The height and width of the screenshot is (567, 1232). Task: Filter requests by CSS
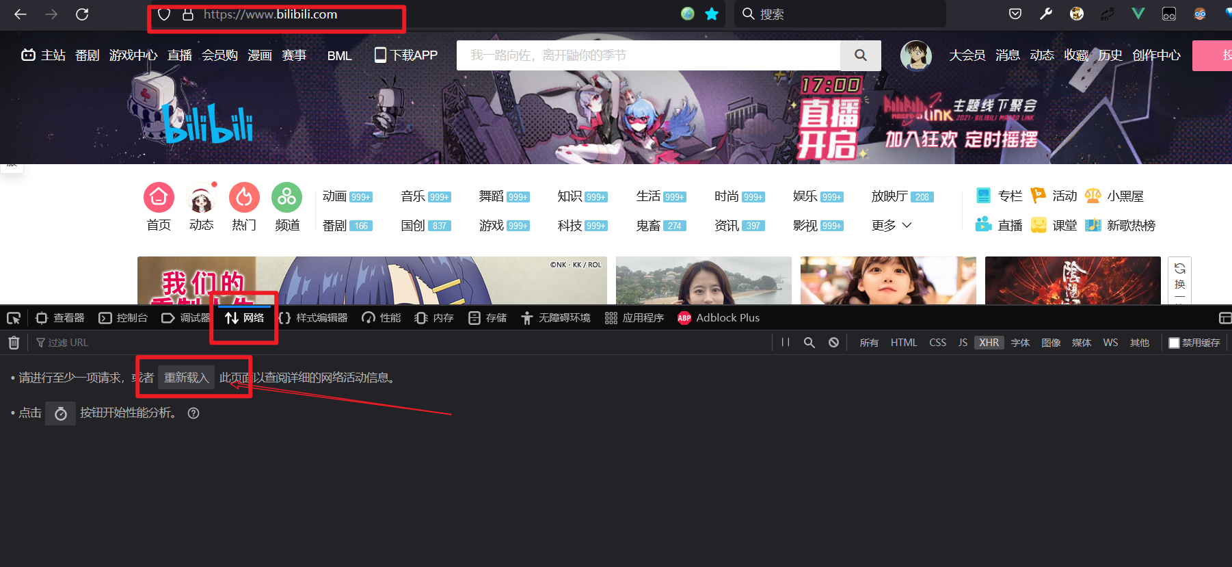[938, 343]
